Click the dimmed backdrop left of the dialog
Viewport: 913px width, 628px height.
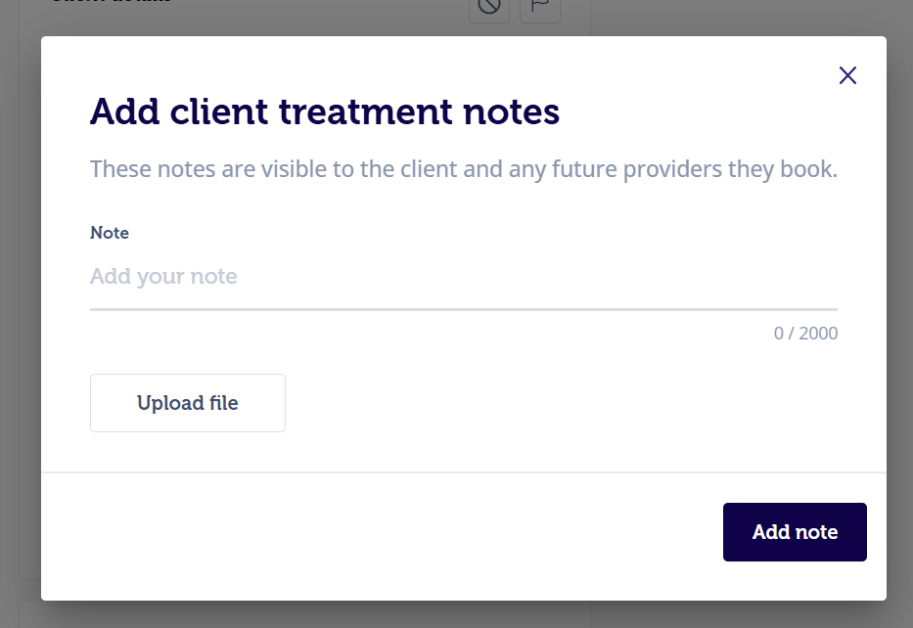pyautogui.click(x=20, y=314)
